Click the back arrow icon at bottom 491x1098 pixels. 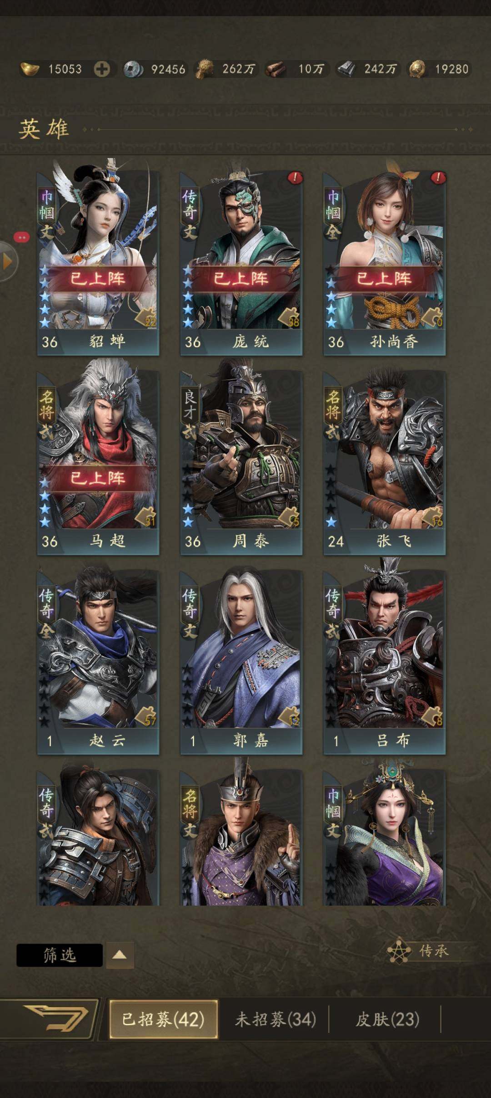55,1019
